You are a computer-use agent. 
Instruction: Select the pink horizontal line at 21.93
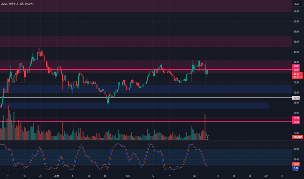point(146,118)
